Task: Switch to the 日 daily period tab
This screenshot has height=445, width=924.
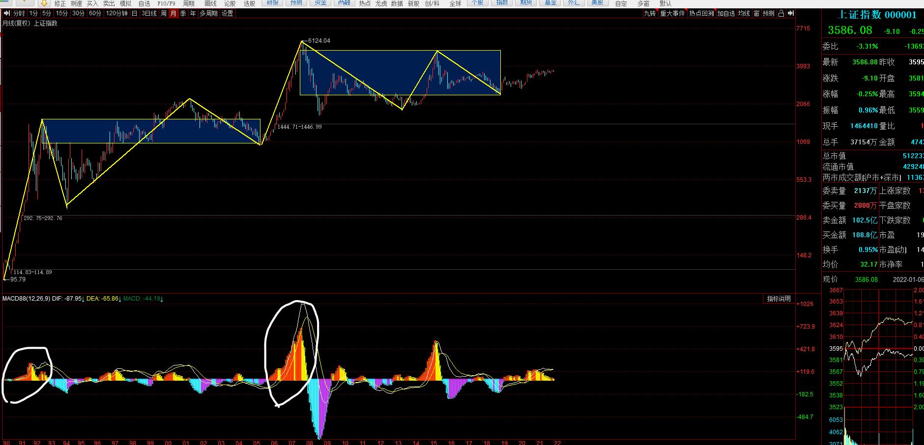Action: tap(134, 13)
